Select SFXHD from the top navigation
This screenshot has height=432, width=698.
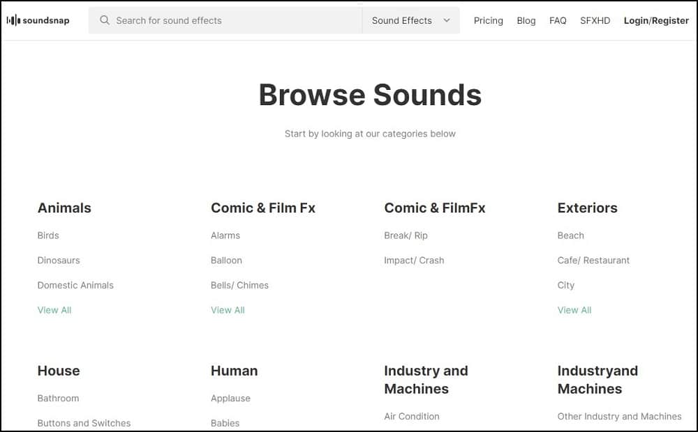[x=595, y=21]
